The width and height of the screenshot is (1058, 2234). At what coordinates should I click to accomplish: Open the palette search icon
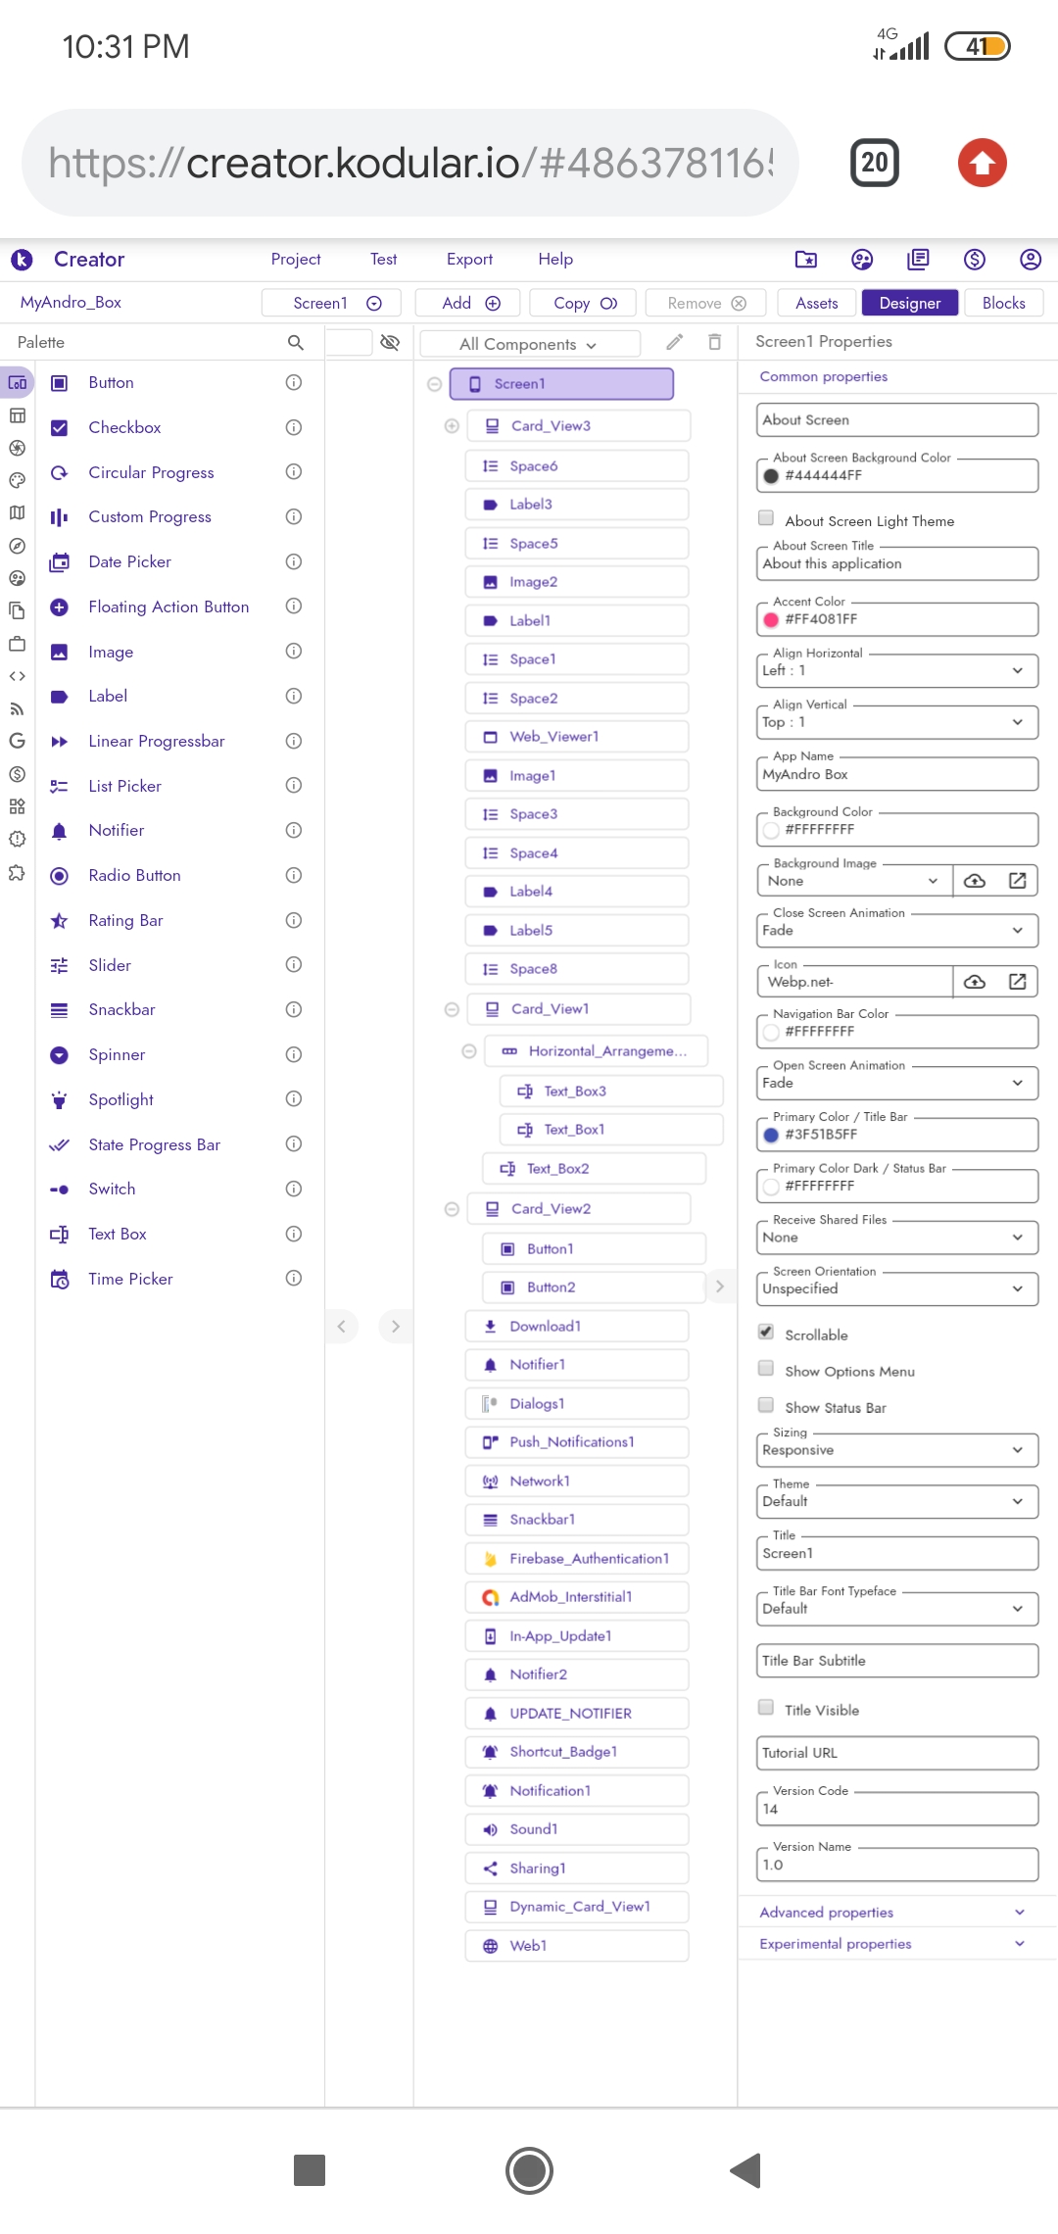[x=295, y=342]
